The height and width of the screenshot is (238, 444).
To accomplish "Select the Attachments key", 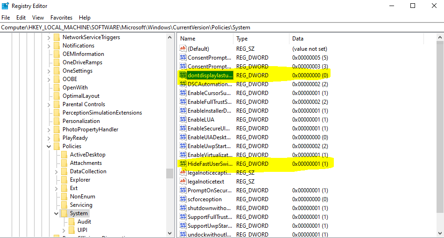I will (x=86, y=163).
